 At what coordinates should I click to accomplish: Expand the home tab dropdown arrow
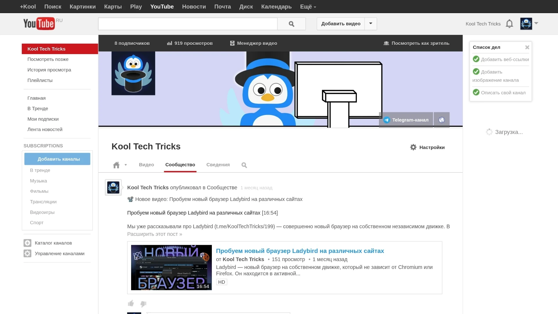[126, 165]
